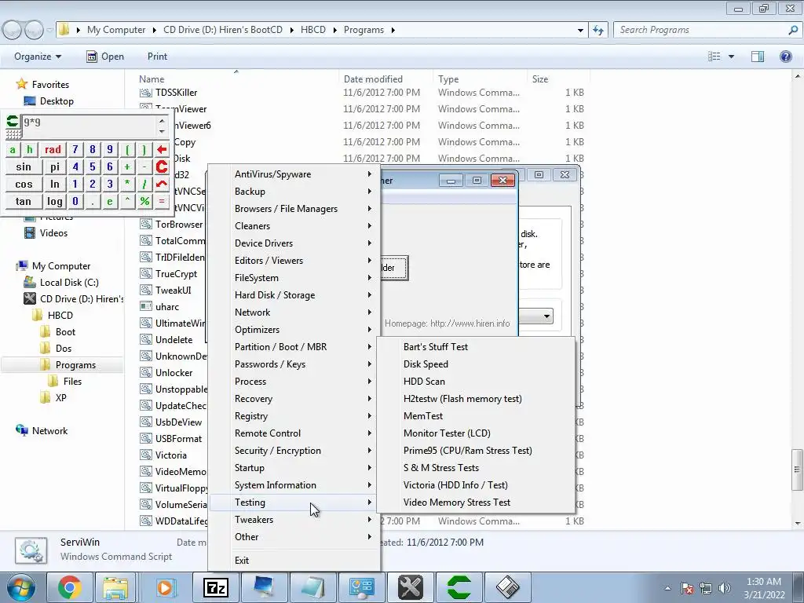The height and width of the screenshot is (603, 804).
Task: Click the refresh button beside address bar
Action: 598,30
